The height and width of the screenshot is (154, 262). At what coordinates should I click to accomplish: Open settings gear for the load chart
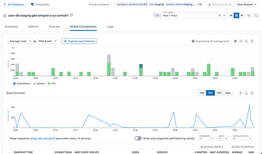click(235, 41)
